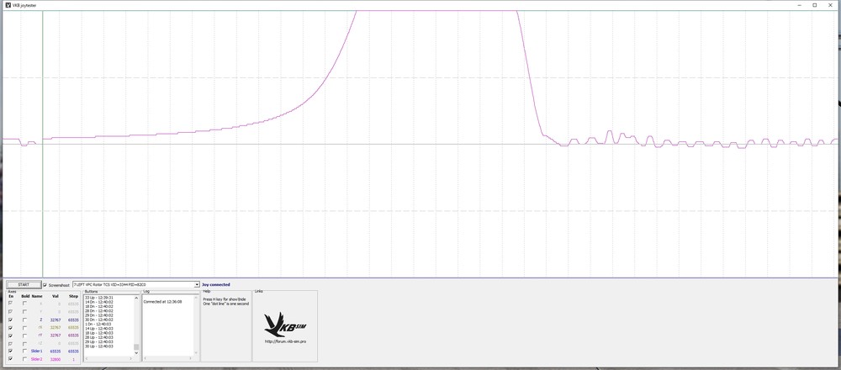Click the VKB Sim bird logo
This screenshot has height=370, width=841.
(285, 325)
